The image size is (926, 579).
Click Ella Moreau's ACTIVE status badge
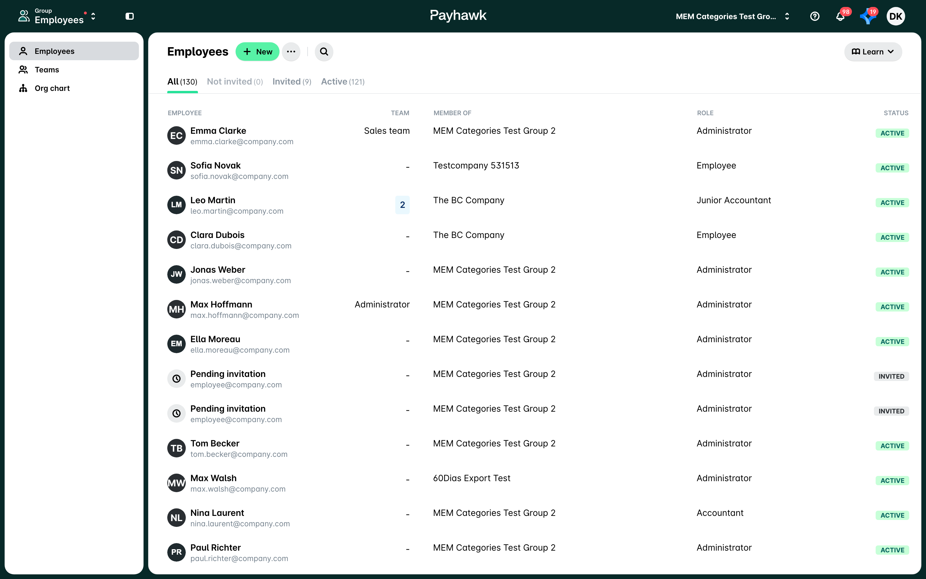(892, 342)
